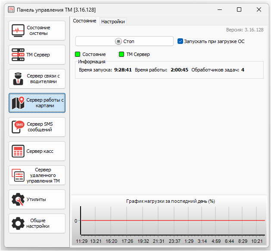This screenshot has height=251, width=271.
Task: Click the 11:29 time label on chart axis
Action: (82, 241)
